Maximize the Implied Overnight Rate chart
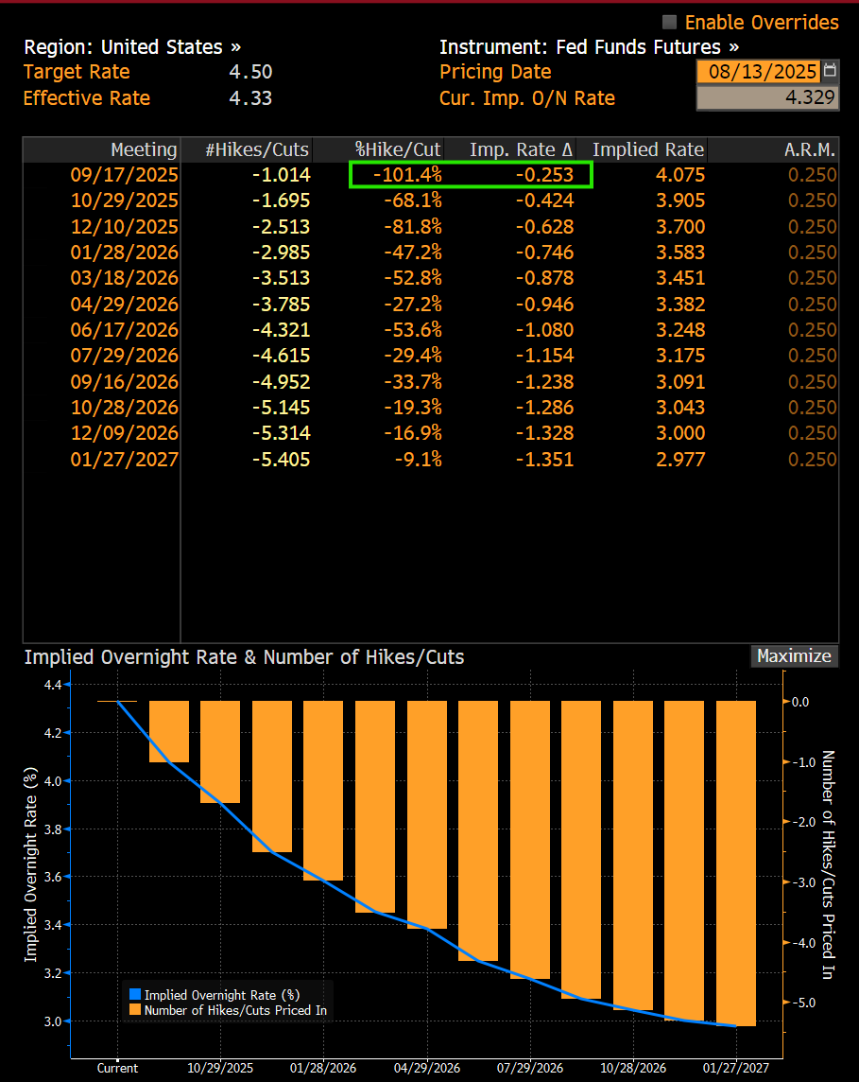The height and width of the screenshot is (1082, 859). [x=794, y=655]
